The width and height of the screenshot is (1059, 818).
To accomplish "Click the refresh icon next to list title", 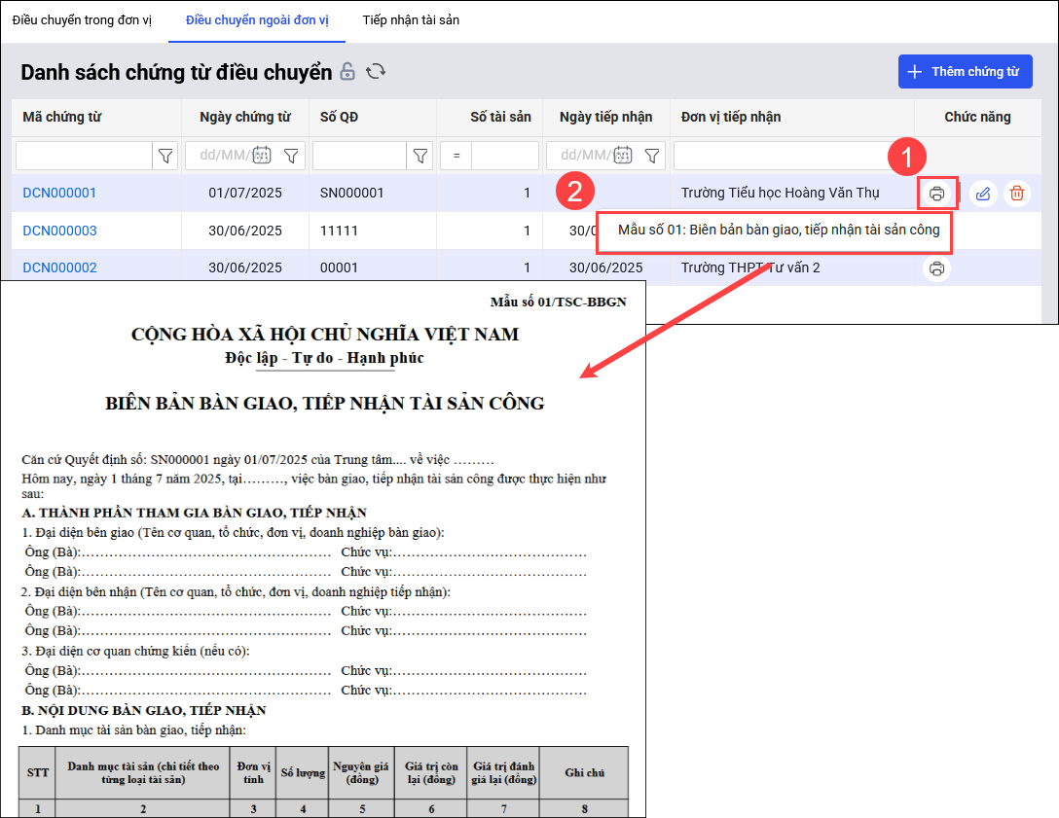I will coord(376,72).
